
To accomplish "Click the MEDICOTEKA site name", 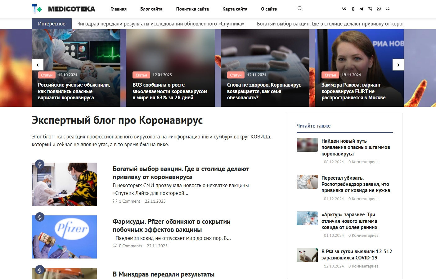I will pyautogui.click(x=72, y=9).
